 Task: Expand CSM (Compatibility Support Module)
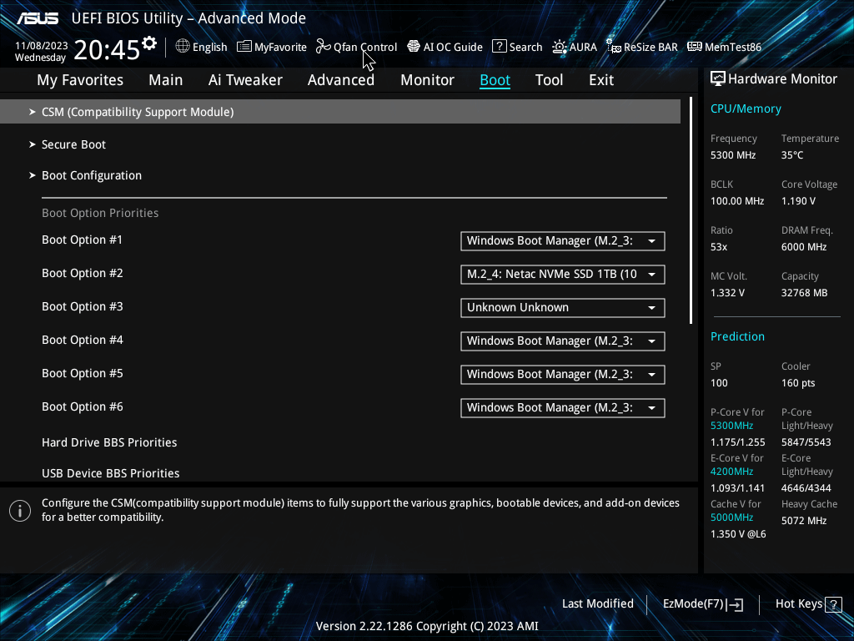340,112
